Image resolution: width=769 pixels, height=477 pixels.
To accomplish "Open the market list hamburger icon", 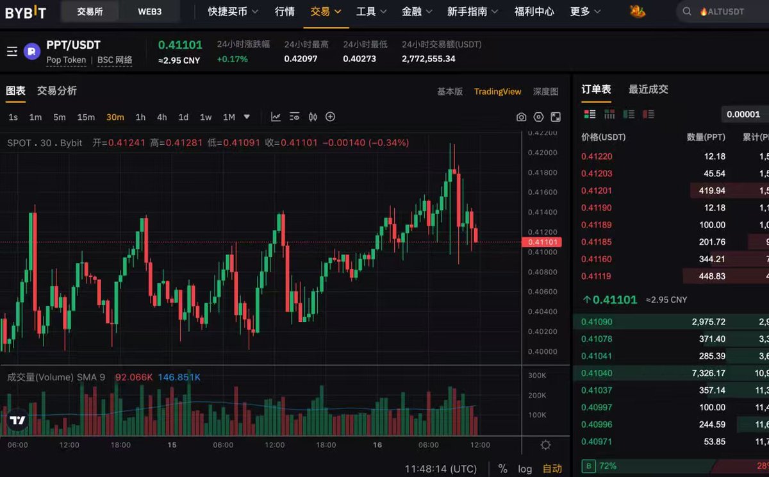I will point(12,51).
